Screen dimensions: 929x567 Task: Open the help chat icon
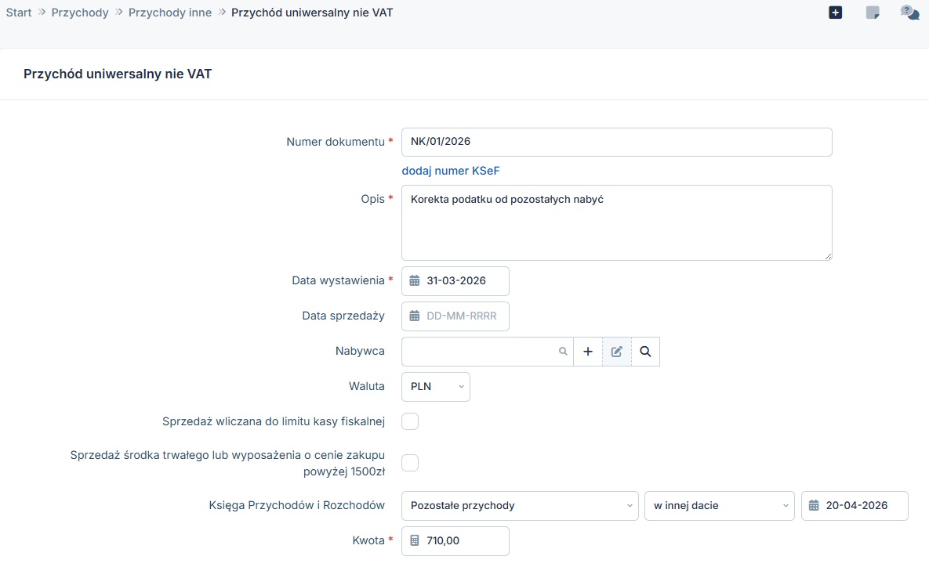909,13
